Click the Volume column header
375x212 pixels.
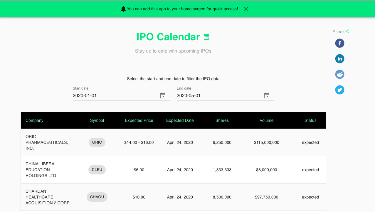pyautogui.click(x=266, y=120)
